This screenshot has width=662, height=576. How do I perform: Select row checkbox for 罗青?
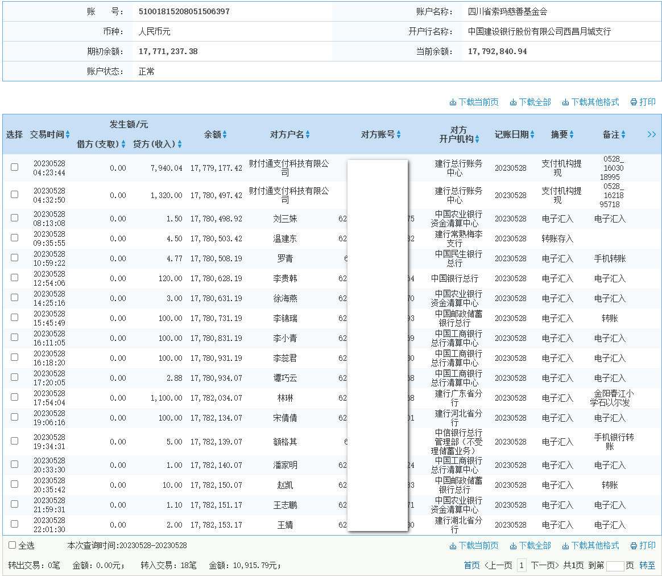[14, 257]
